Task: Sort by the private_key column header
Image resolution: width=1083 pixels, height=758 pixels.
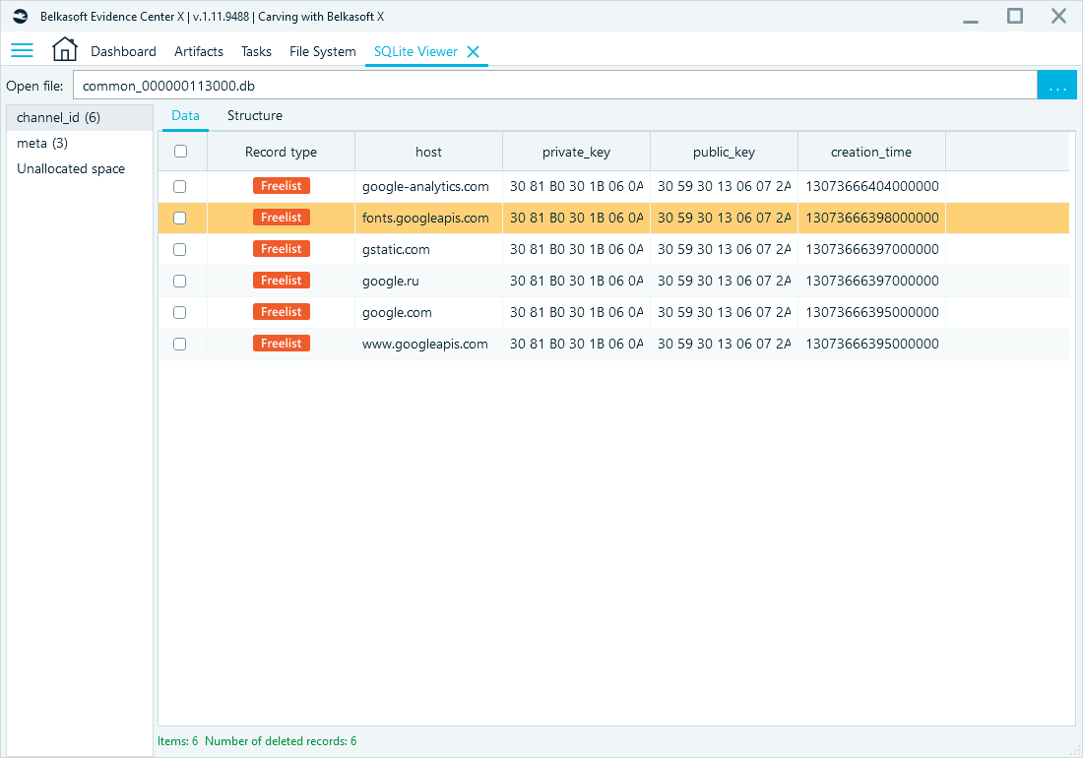Action: click(x=576, y=152)
